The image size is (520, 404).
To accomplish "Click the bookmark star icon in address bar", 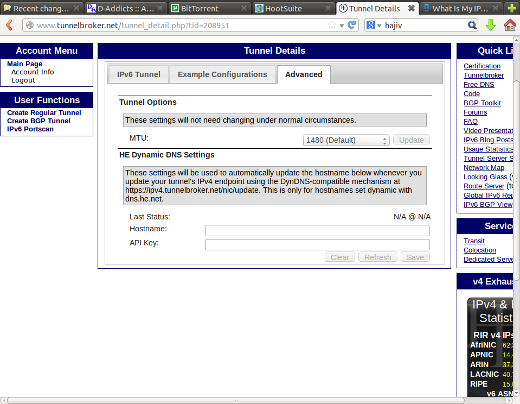I will pyautogui.click(x=331, y=25).
